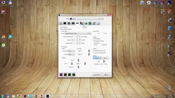The width and height of the screenshot is (175, 98).
Task: Enable Include Mouse Cursor checkbox
Action: click(94, 51)
